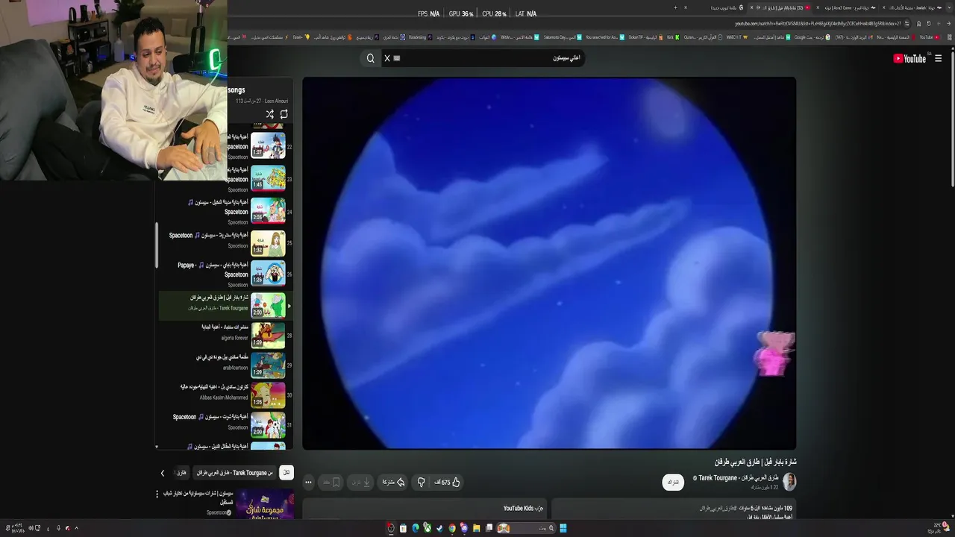955x537 pixels.
Task: Open Google Chrome from the taskbar
Action: [x=451, y=528]
